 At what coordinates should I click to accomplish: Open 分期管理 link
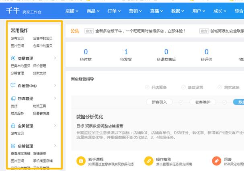17,73
